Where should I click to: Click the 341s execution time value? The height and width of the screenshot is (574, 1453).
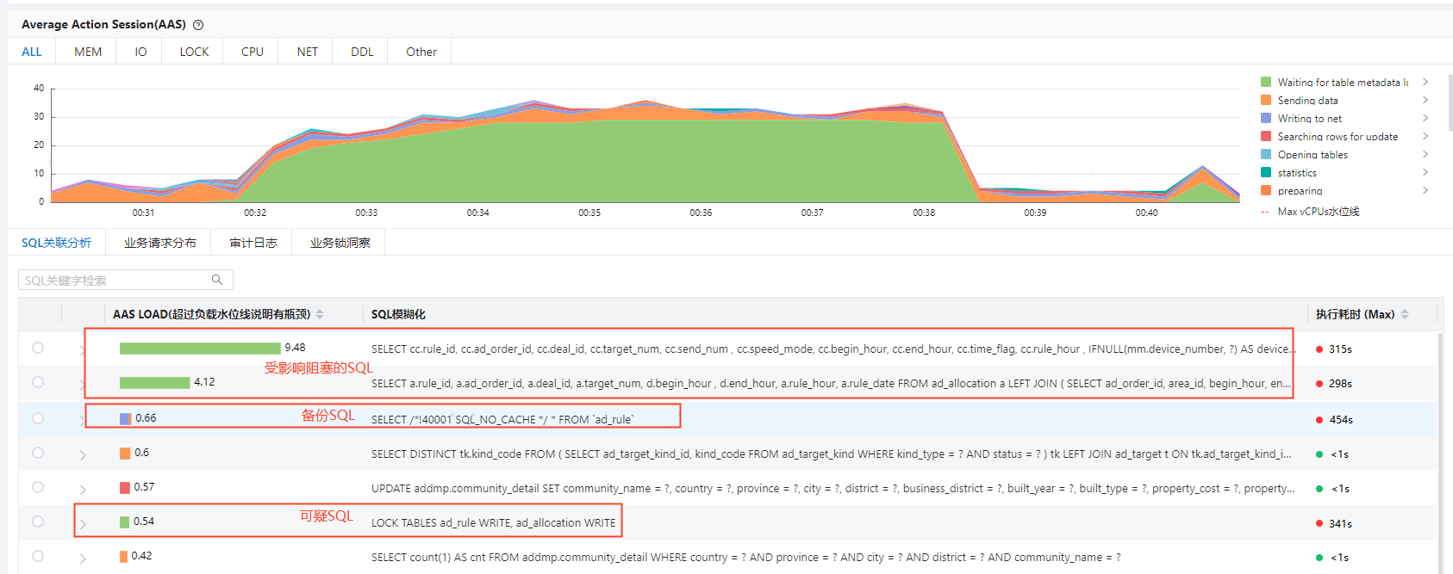point(1340,523)
